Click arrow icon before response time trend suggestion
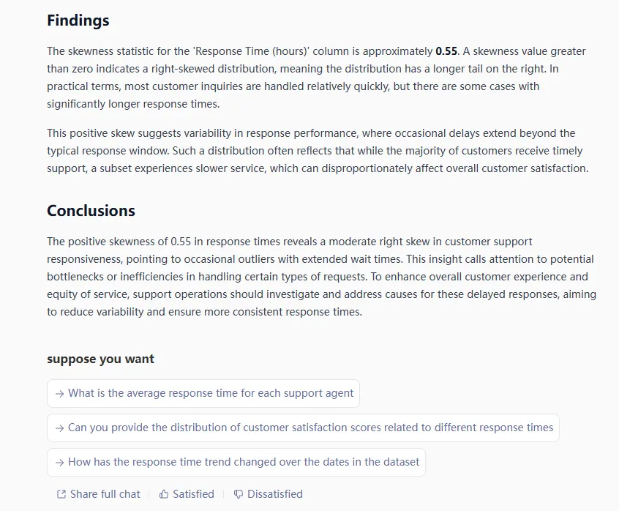The height and width of the screenshot is (511, 619). click(x=60, y=462)
